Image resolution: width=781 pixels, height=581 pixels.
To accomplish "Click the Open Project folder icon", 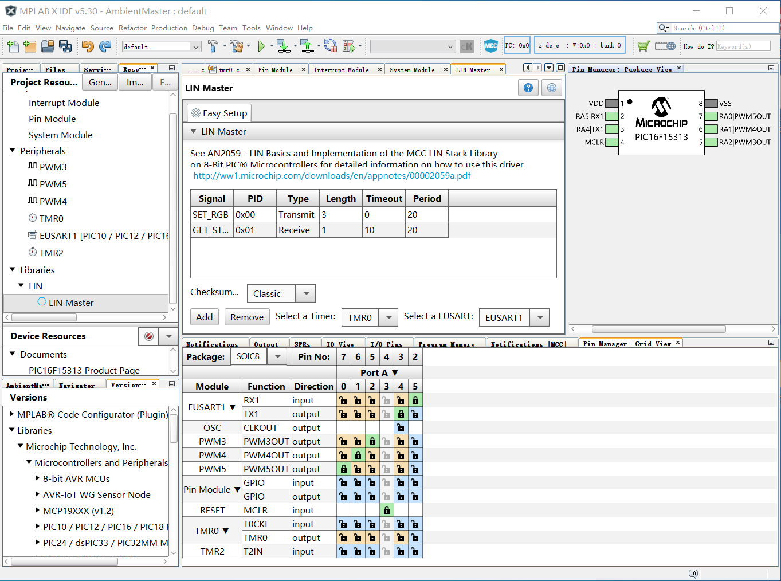I will click(x=48, y=46).
